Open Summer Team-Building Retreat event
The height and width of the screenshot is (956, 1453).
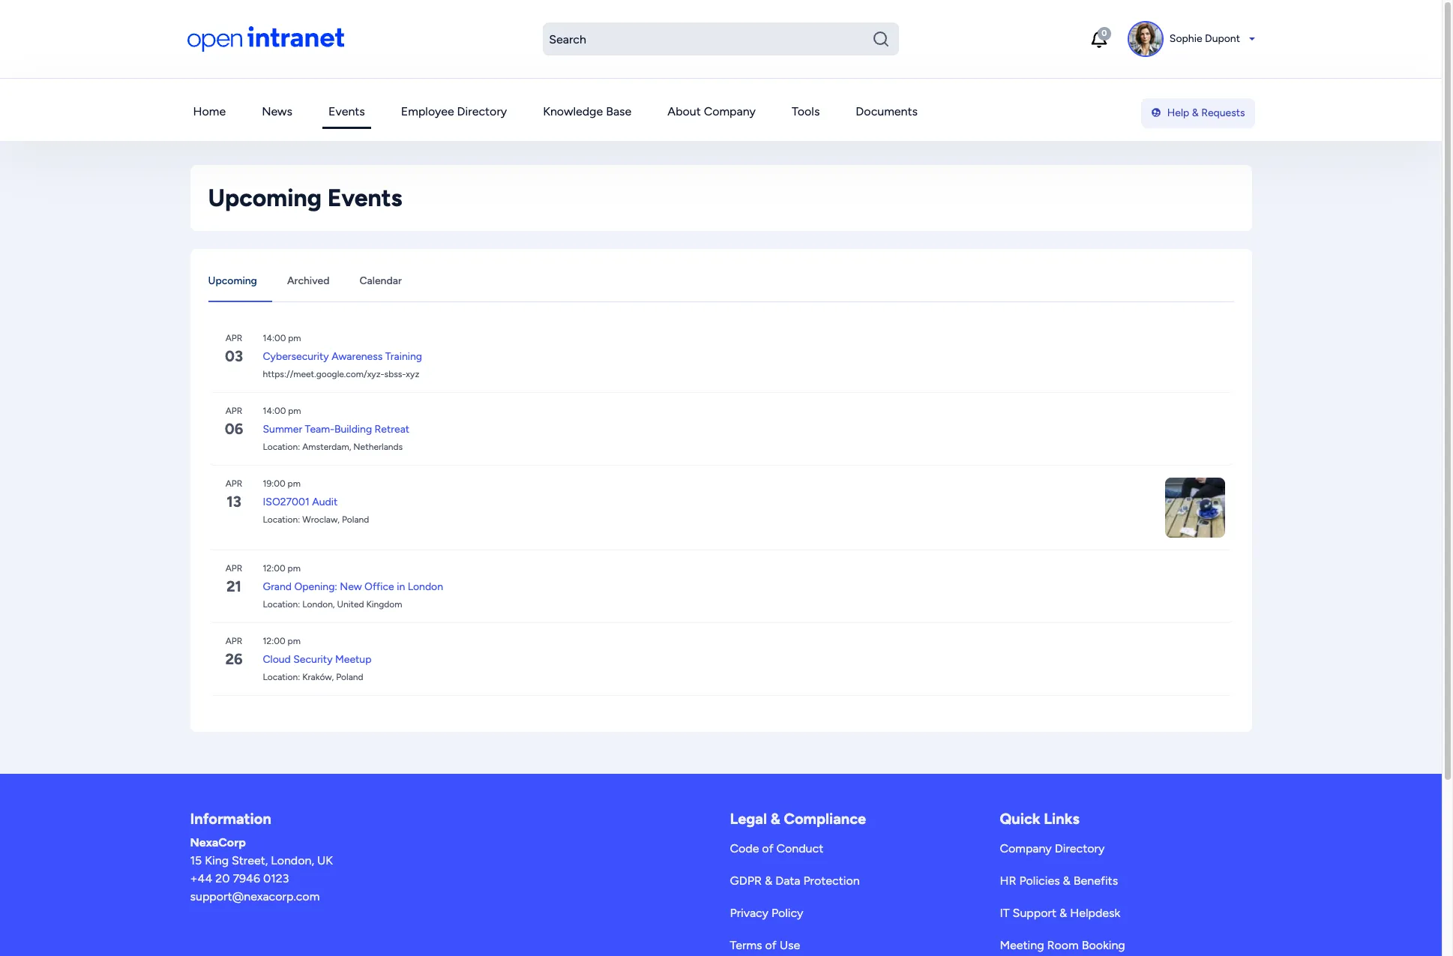(336, 430)
